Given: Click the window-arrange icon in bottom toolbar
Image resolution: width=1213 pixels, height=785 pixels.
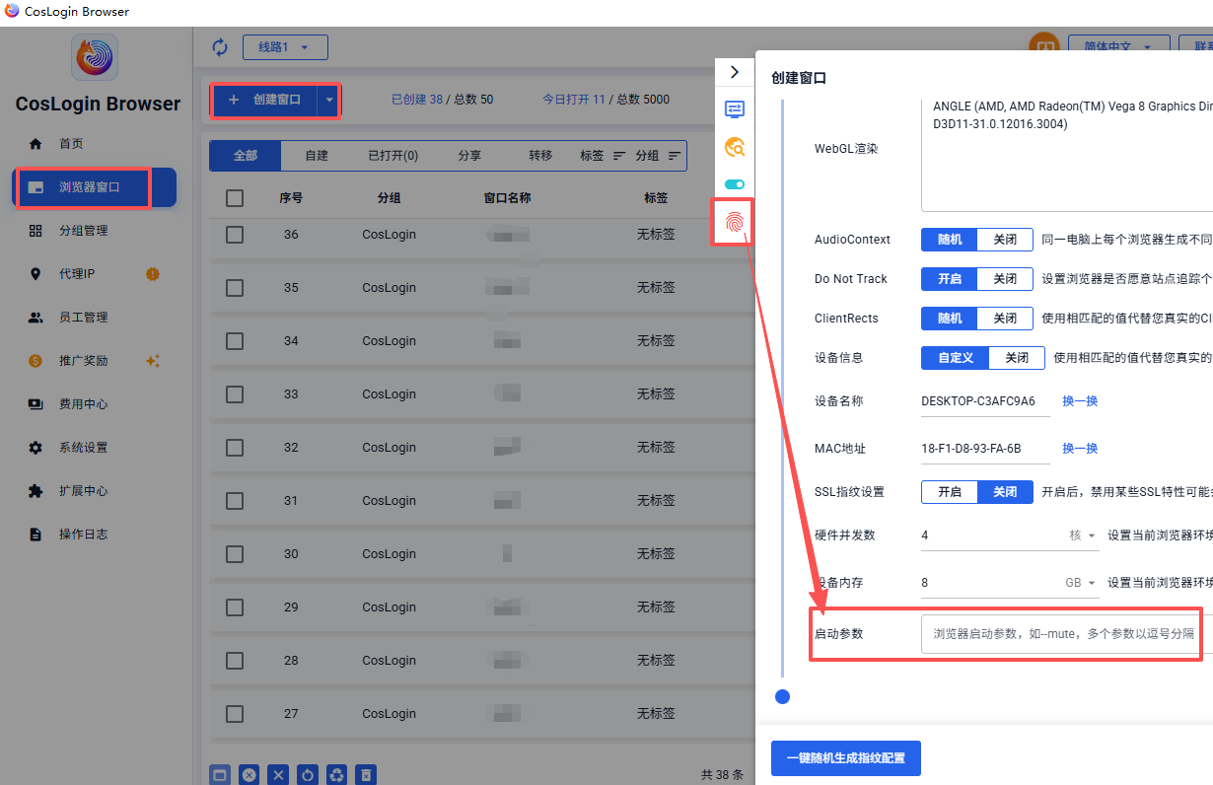Looking at the screenshot, I should (x=220, y=775).
